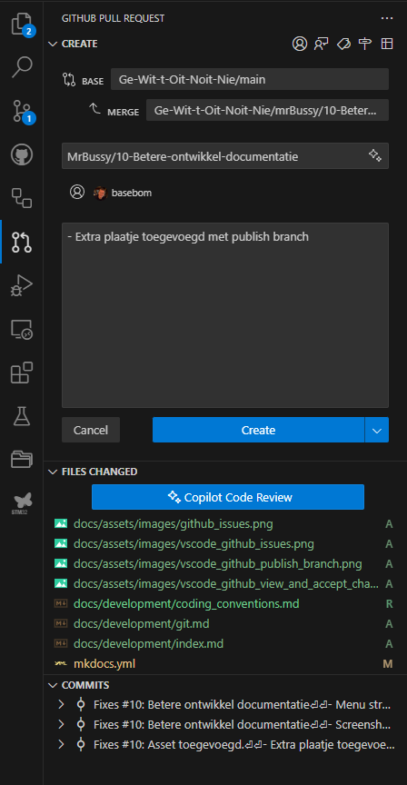Open the Source Control view icon
The width and height of the screenshot is (407, 785).
(22, 111)
